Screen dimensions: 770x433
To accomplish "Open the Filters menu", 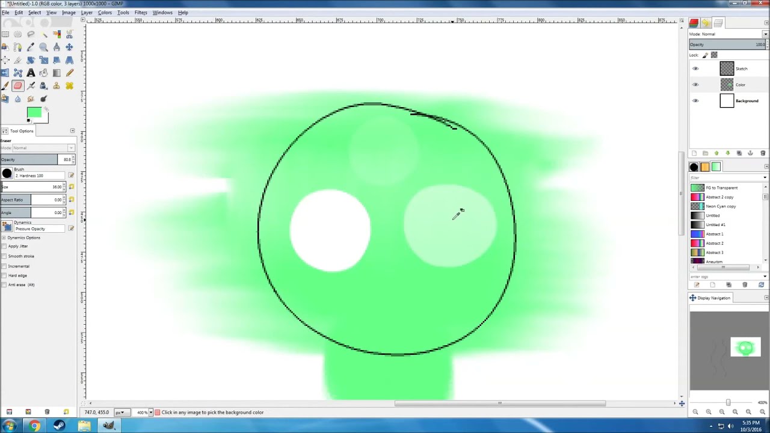I will [x=141, y=13].
